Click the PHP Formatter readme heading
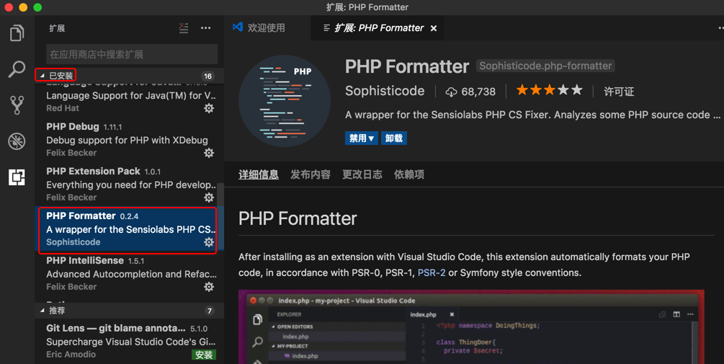724x364 pixels. pos(298,218)
